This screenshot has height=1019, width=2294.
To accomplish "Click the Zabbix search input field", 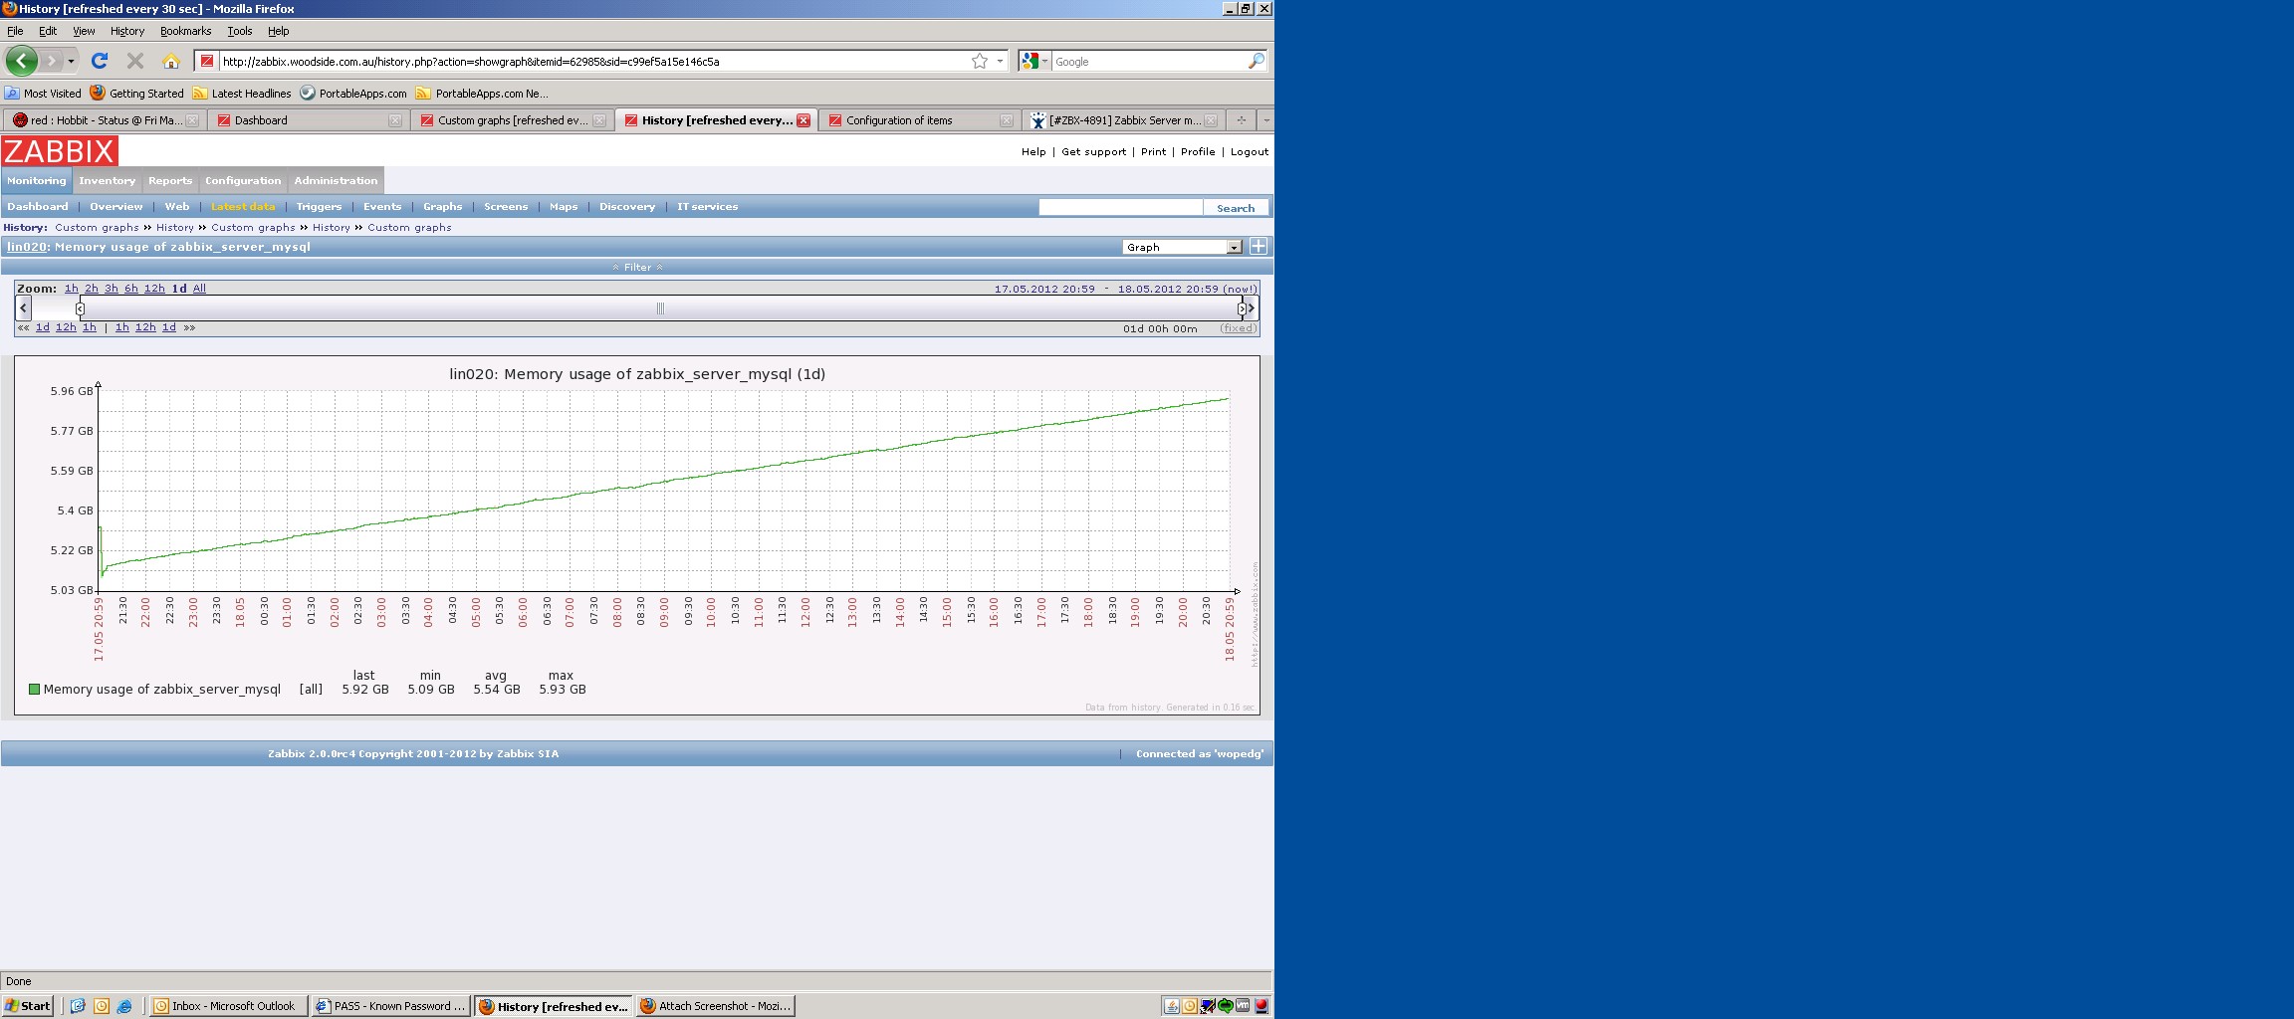I will point(1120,207).
